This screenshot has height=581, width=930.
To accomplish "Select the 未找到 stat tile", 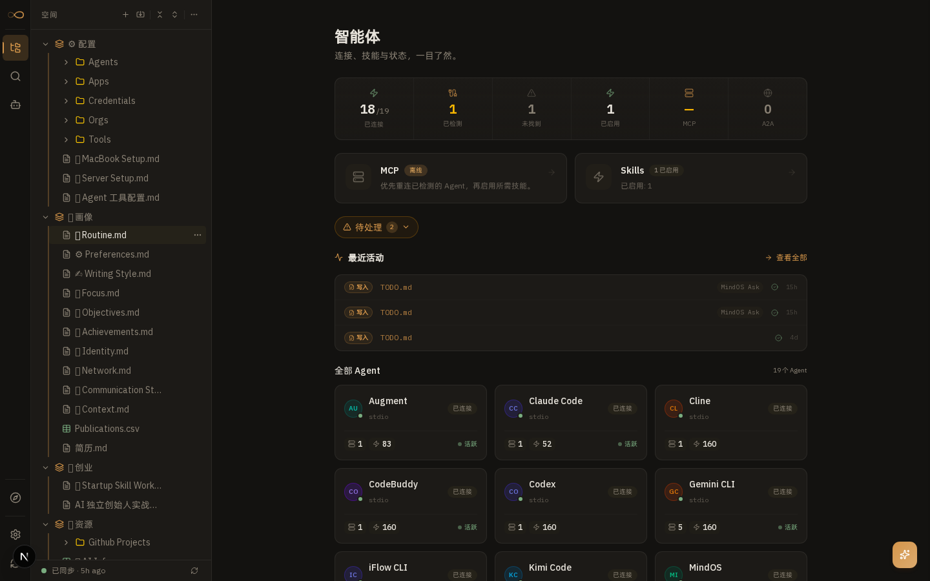I will click(532, 108).
